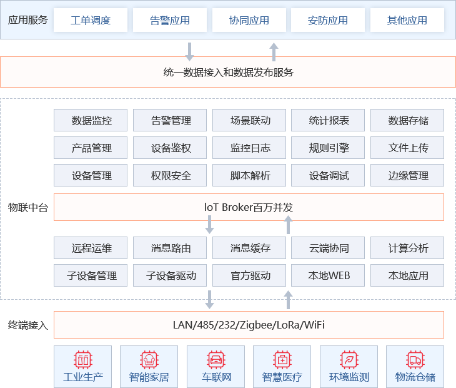Click the 智能家居 chip icon
Image resolution: width=456 pixels, height=388 pixels.
pos(149,359)
